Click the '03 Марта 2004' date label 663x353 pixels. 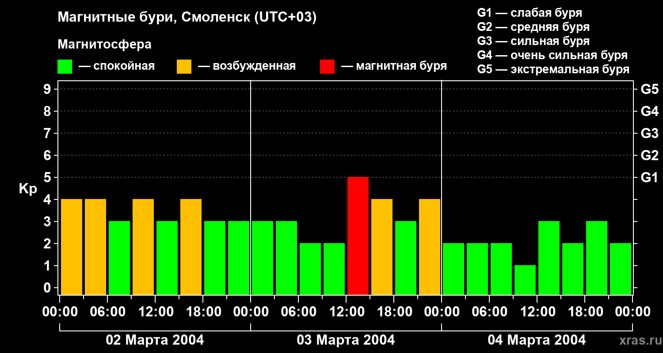coord(346,340)
